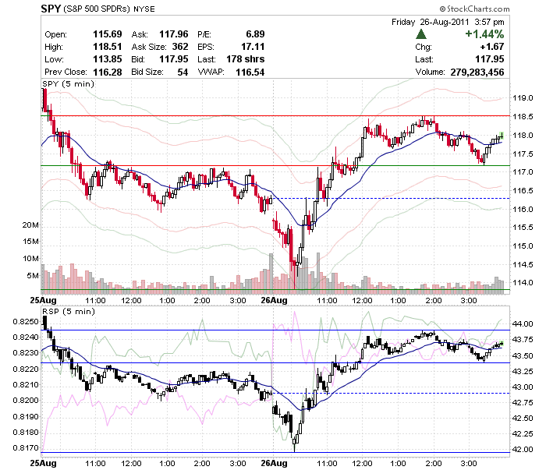Click the Ask Size value 362
Viewport: 546px width, 470px height.
click(x=180, y=47)
